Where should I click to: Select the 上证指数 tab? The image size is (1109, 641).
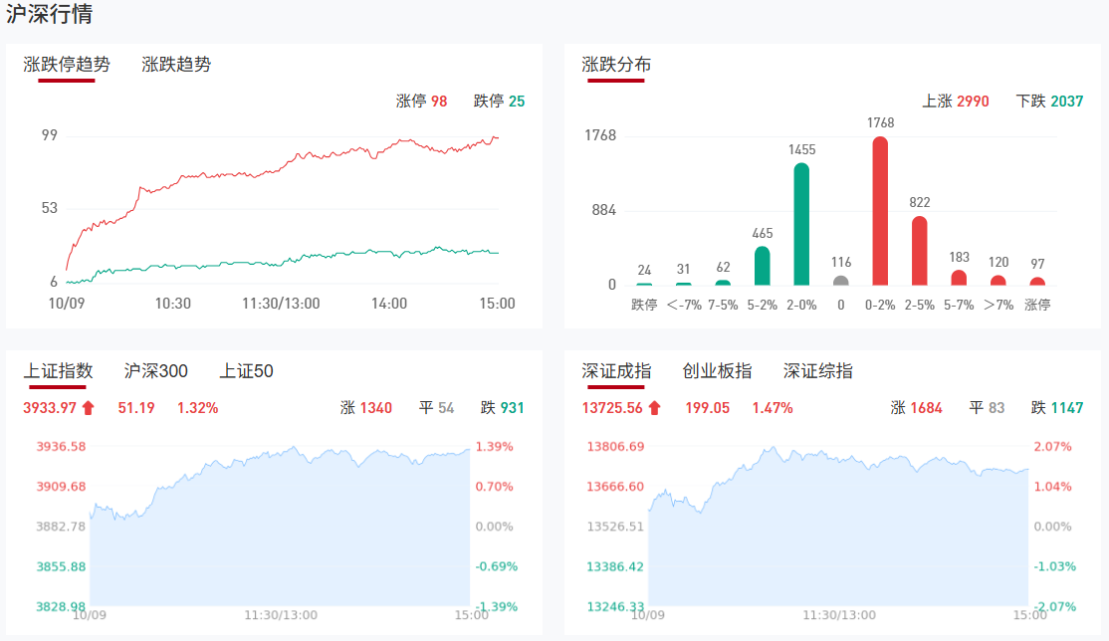click(58, 371)
